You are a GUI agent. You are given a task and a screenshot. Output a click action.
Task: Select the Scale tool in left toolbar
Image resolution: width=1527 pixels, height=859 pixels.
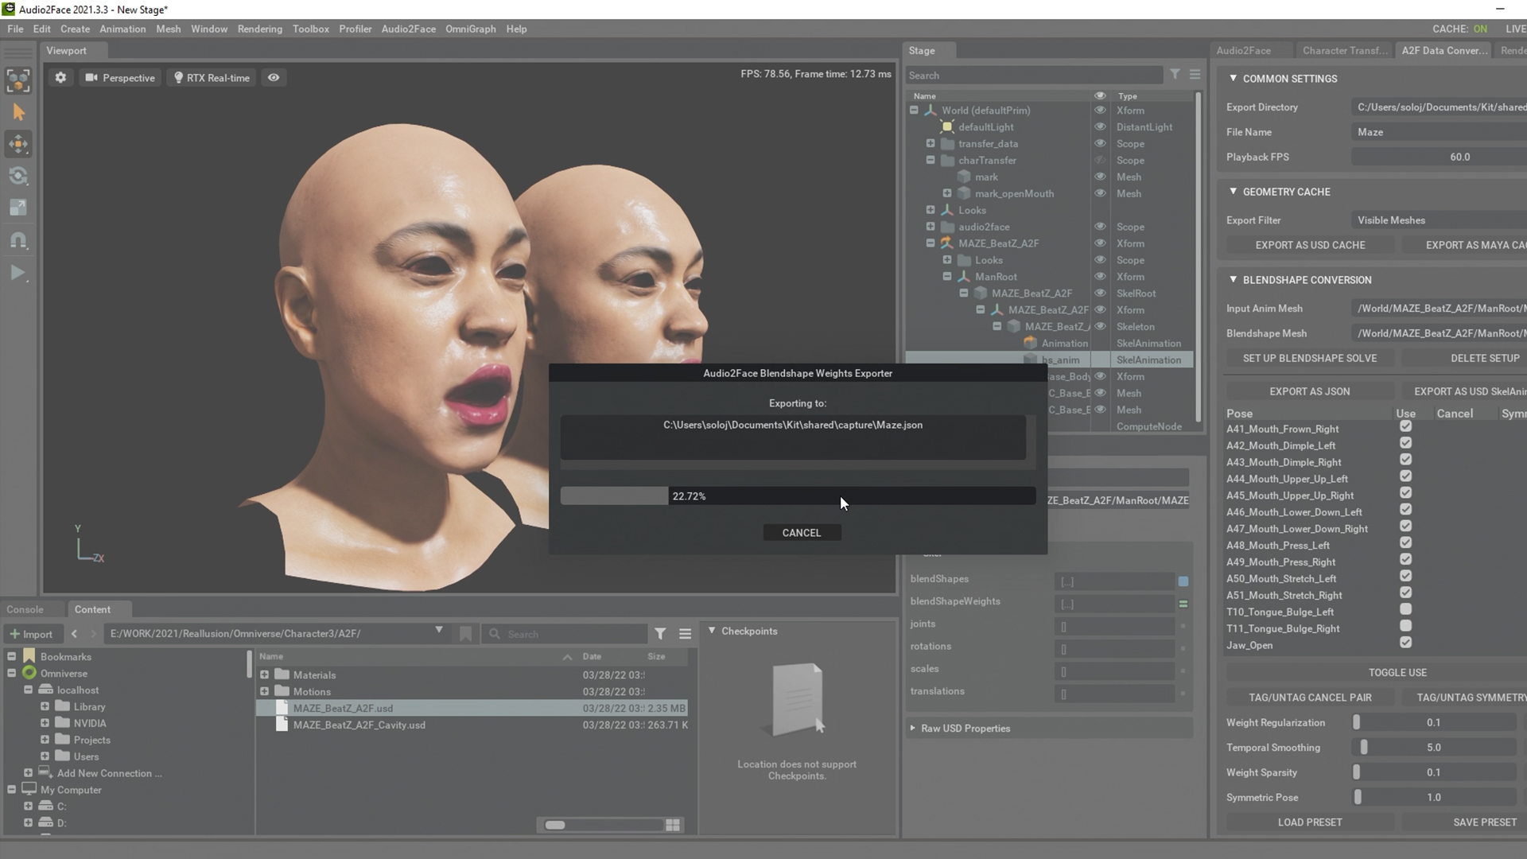[x=18, y=208]
